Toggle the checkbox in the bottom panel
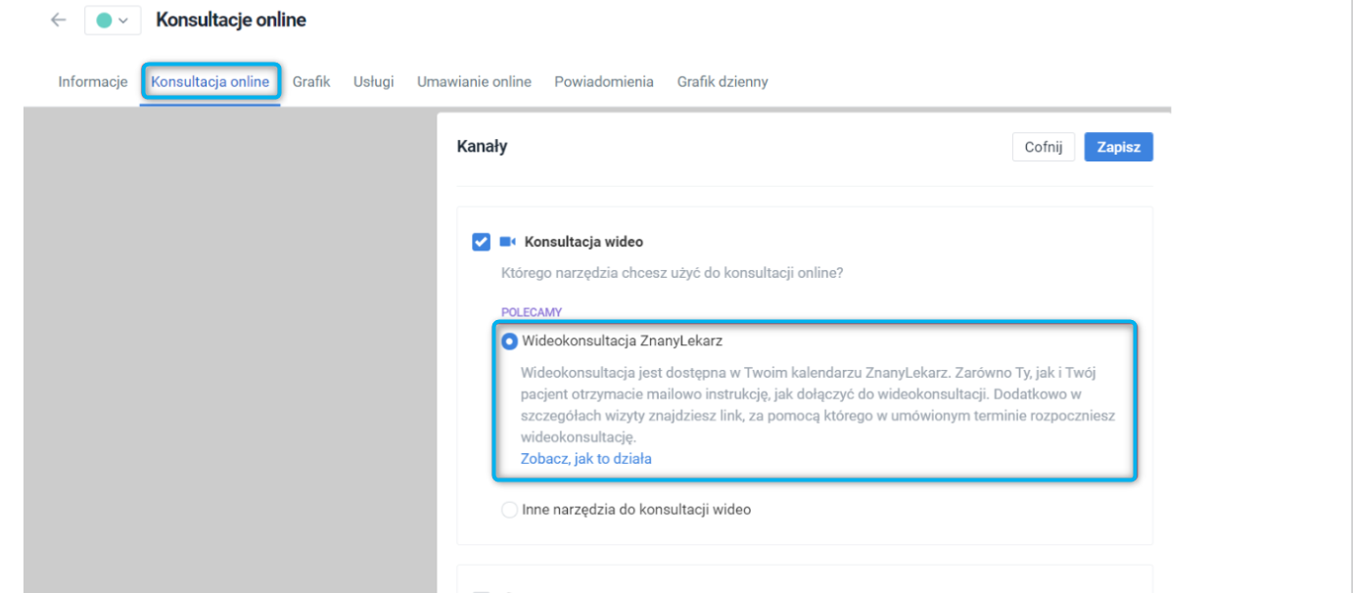 tap(482, 590)
